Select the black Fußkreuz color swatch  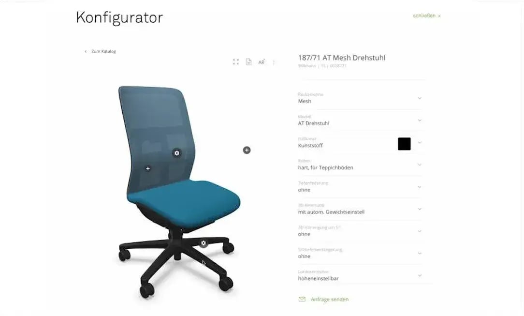click(x=404, y=144)
